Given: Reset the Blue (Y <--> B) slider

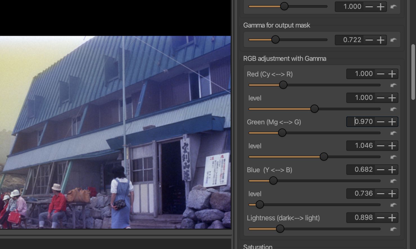Looking at the screenshot, I should (394, 181).
